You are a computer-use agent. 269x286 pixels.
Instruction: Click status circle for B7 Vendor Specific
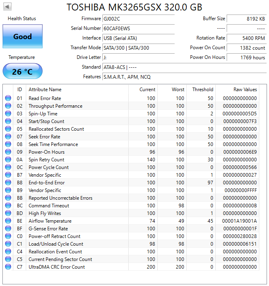click(8, 175)
